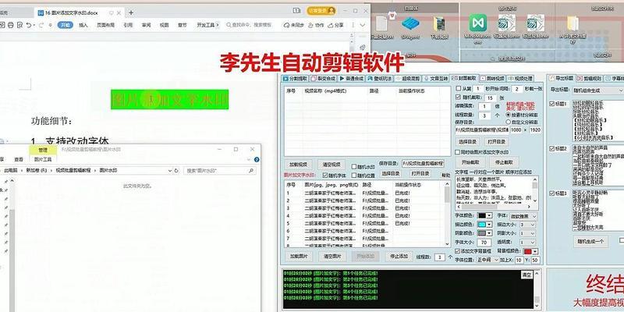Toggle the 随机截取 checkbox
Screen dimensions: 624x312
[x=458, y=97]
